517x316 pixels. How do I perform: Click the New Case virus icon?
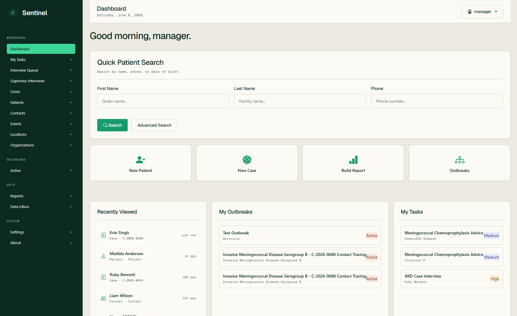pos(247,160)
